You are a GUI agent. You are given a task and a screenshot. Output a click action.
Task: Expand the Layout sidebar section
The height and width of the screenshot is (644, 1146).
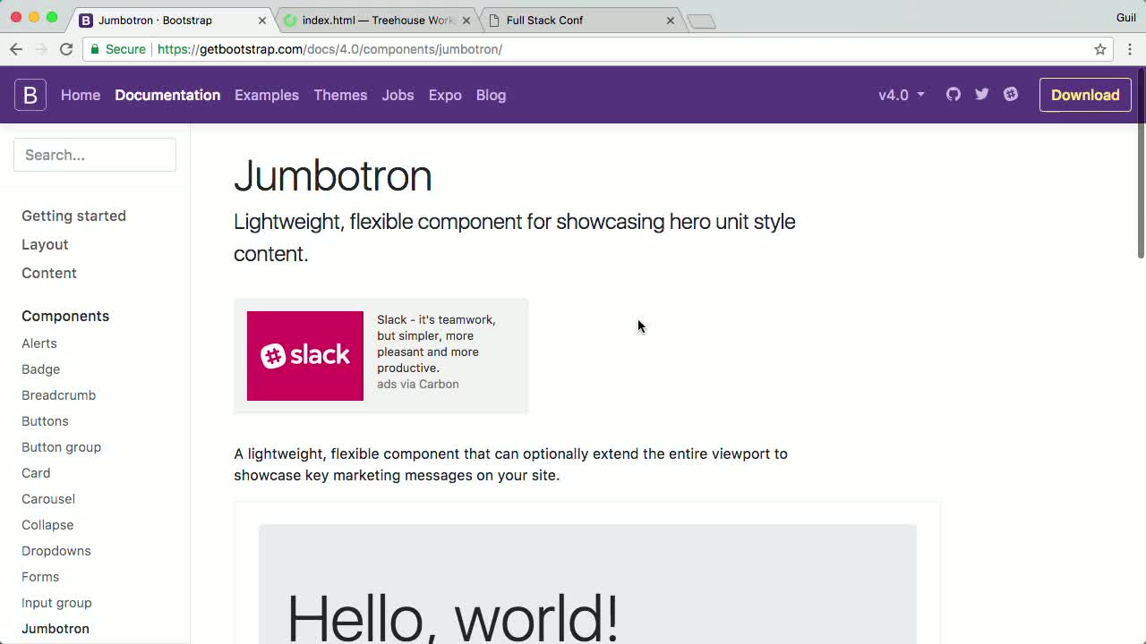(x=45, y=244)
